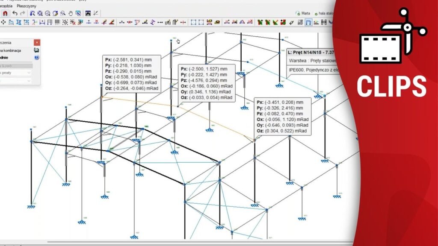This screenshot has height=246, width=438.
Task: Click the redo arrow icon
Action: click(22, 14)
